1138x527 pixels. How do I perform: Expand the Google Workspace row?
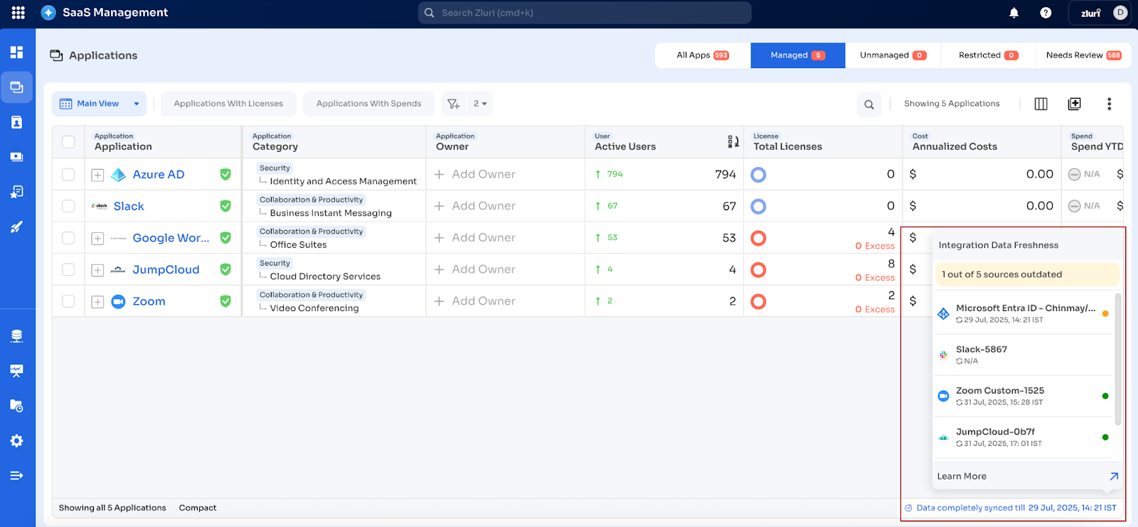click(x=97, y=239)
